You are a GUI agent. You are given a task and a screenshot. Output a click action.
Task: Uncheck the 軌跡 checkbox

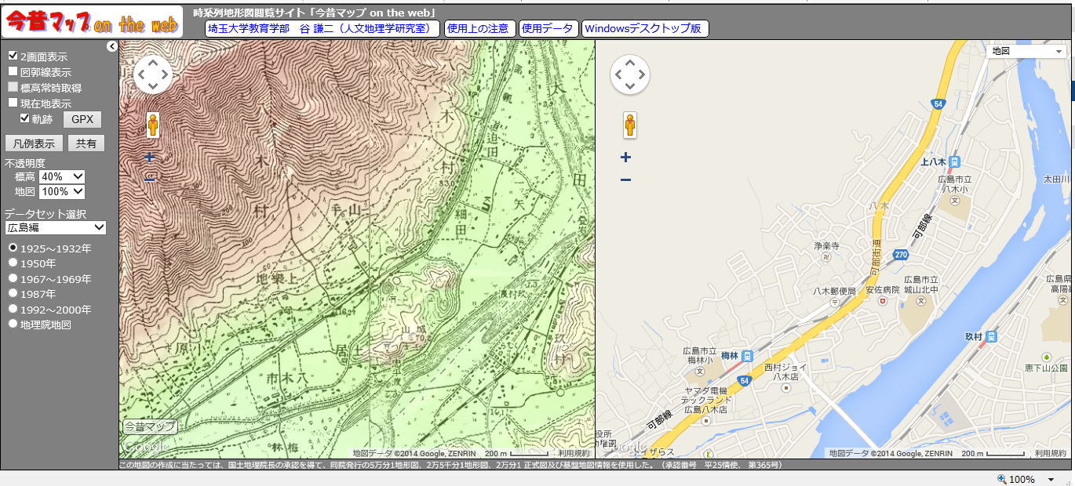(x=25, y=118)
